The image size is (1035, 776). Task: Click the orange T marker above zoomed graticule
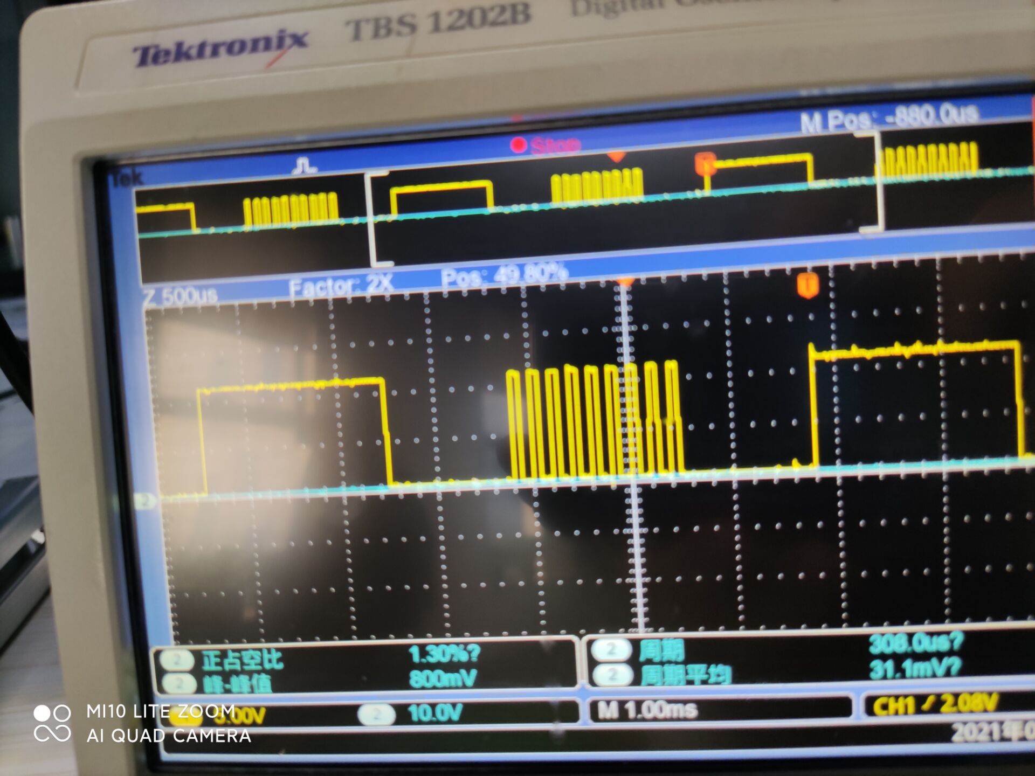[x=807, y=285]
